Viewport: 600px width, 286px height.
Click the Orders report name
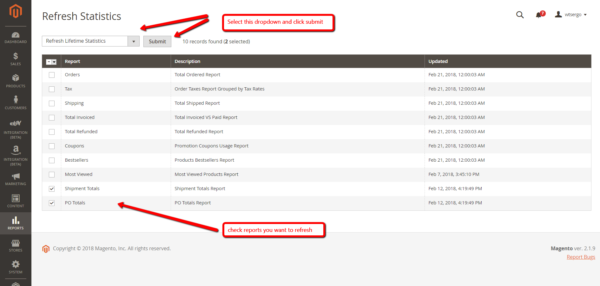pos(72,75)
